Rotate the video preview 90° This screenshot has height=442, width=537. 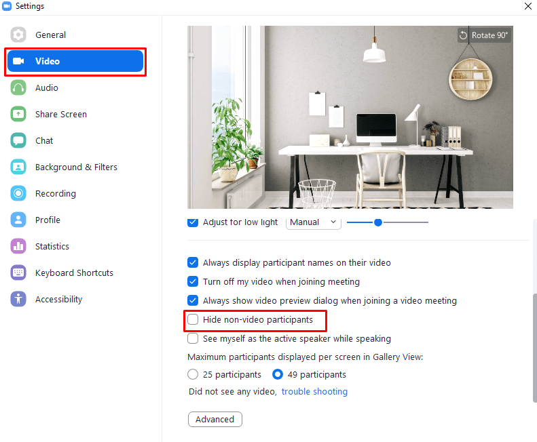(484, 35)
